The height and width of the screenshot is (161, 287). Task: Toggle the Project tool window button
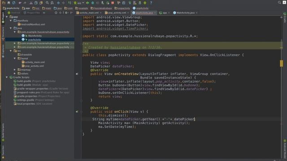pyautogui.click(x=3, y=18)
